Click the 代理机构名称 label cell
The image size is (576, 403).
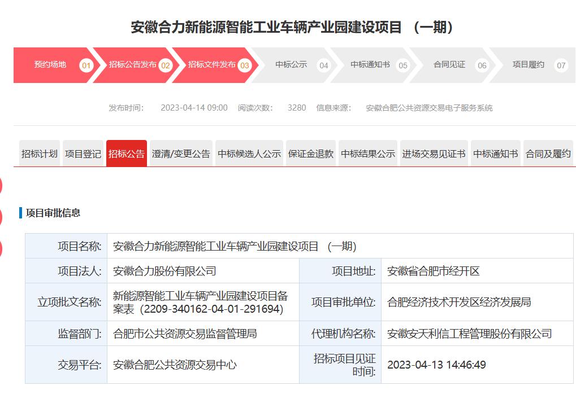340,334
